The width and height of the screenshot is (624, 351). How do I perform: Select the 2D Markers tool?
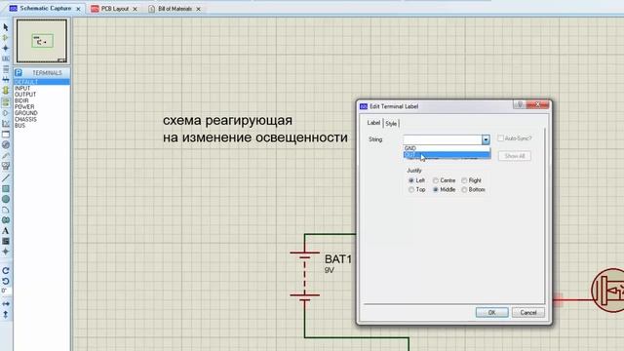tap(6, 252)
